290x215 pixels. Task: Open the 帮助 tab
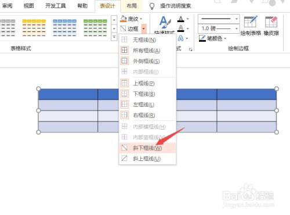tap(82, 6)
